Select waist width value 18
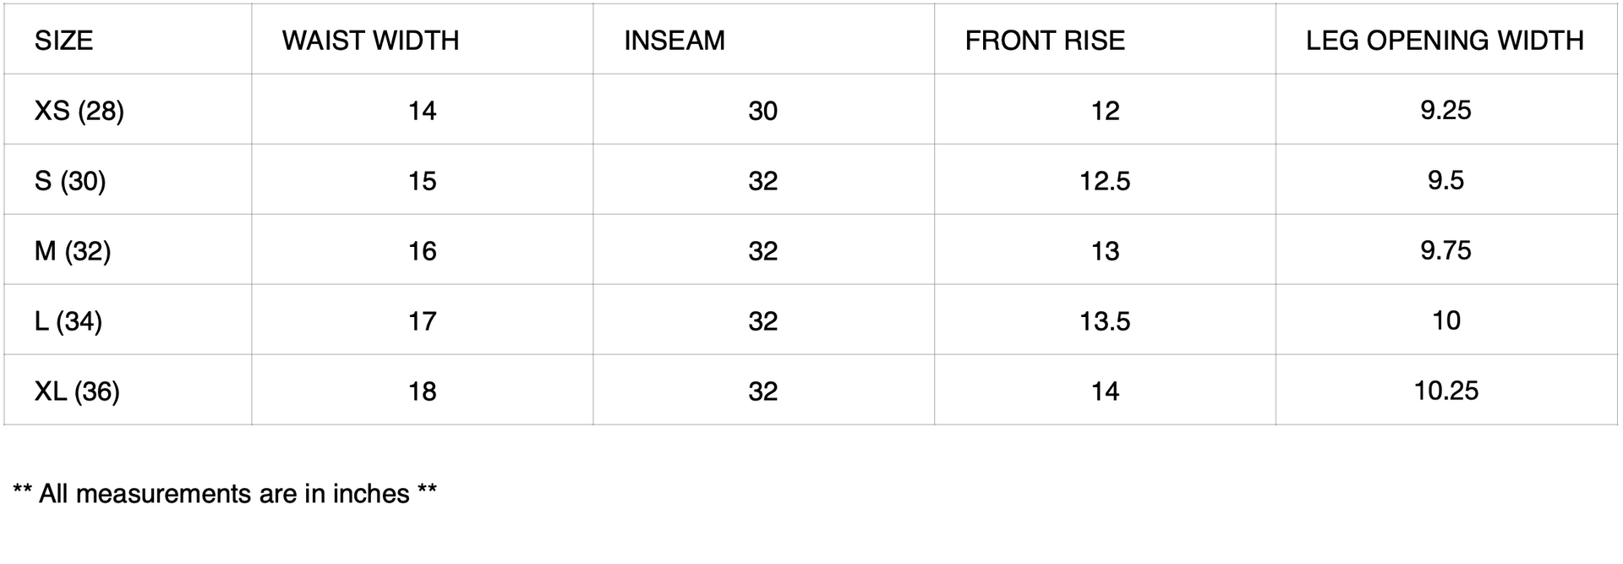This screenshot has height=564, width=1623. (422, 392)
